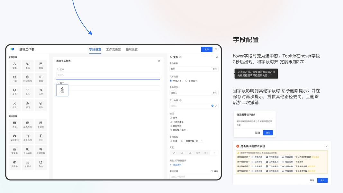This screenshot has width=343, height=193.
Task: Enable 限制字数 checkbox
Action: [x=171, y=126]
